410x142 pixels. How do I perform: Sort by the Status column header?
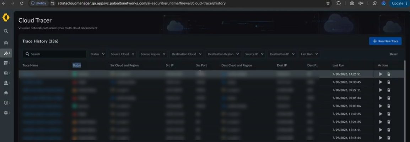(x=77, y=65)
